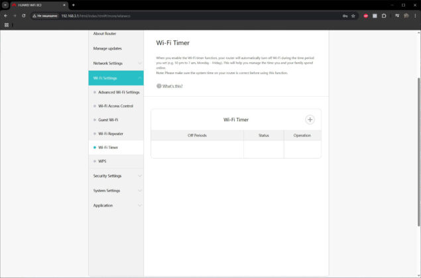
Task: Open the What's this? link
Action: click(x=172, y=86)
